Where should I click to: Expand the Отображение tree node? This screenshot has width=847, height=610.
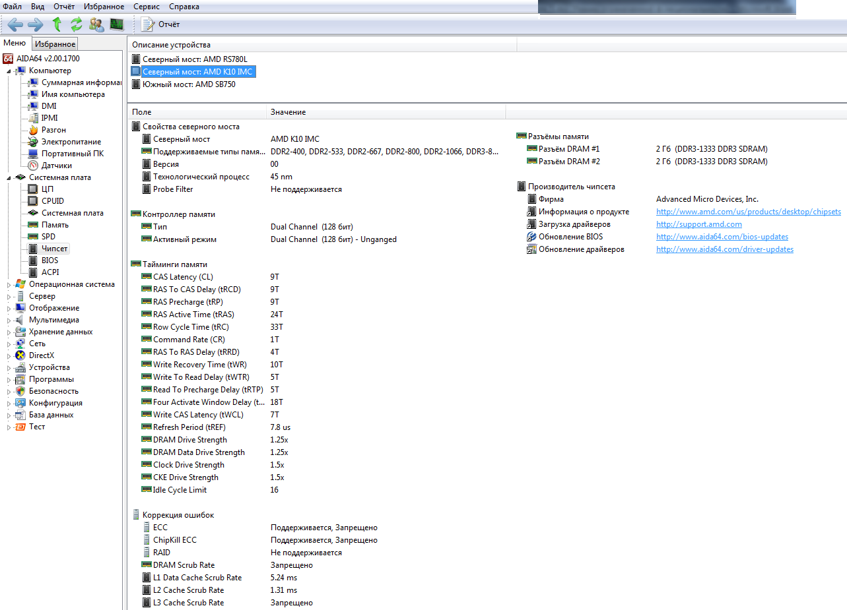click(10, 308)
